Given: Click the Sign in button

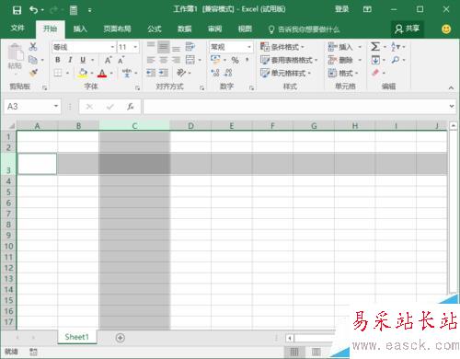Looking at the screenshot, I should (341, 9).
